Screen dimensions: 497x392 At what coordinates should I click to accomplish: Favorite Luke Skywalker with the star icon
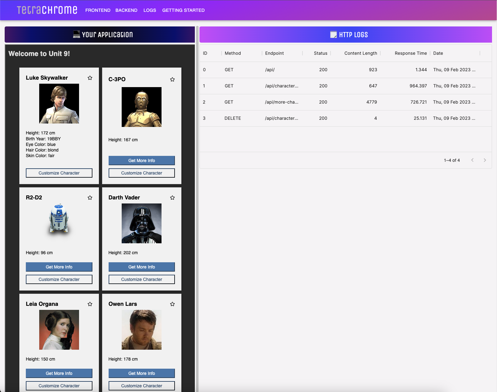90,78
